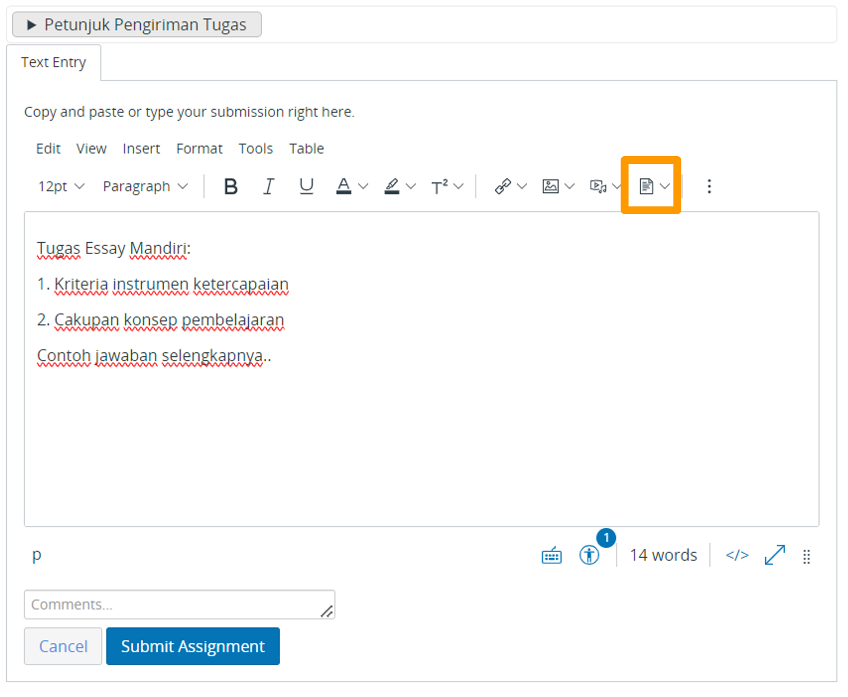Select the Text Entry tab
Screen dimensions: 848x697
click(54, 62)
